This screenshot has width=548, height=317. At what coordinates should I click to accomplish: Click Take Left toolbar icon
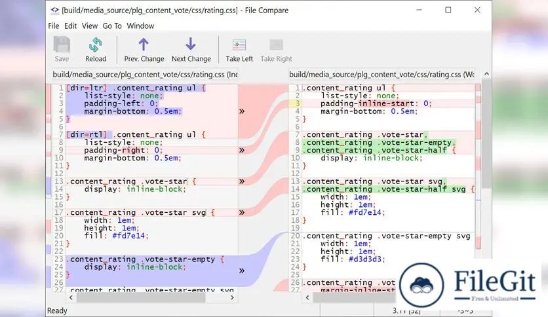point(239,45)
